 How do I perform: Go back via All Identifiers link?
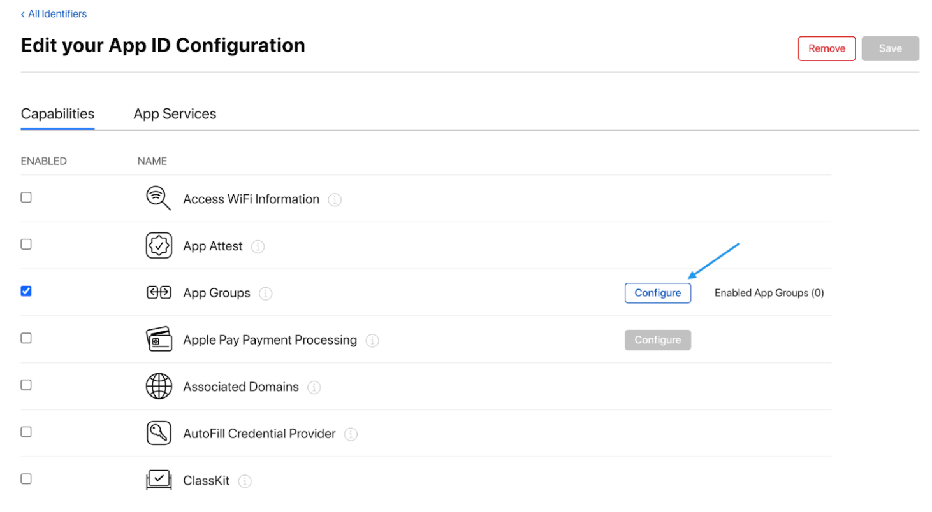pyautogui.click(x=54, y=13)
